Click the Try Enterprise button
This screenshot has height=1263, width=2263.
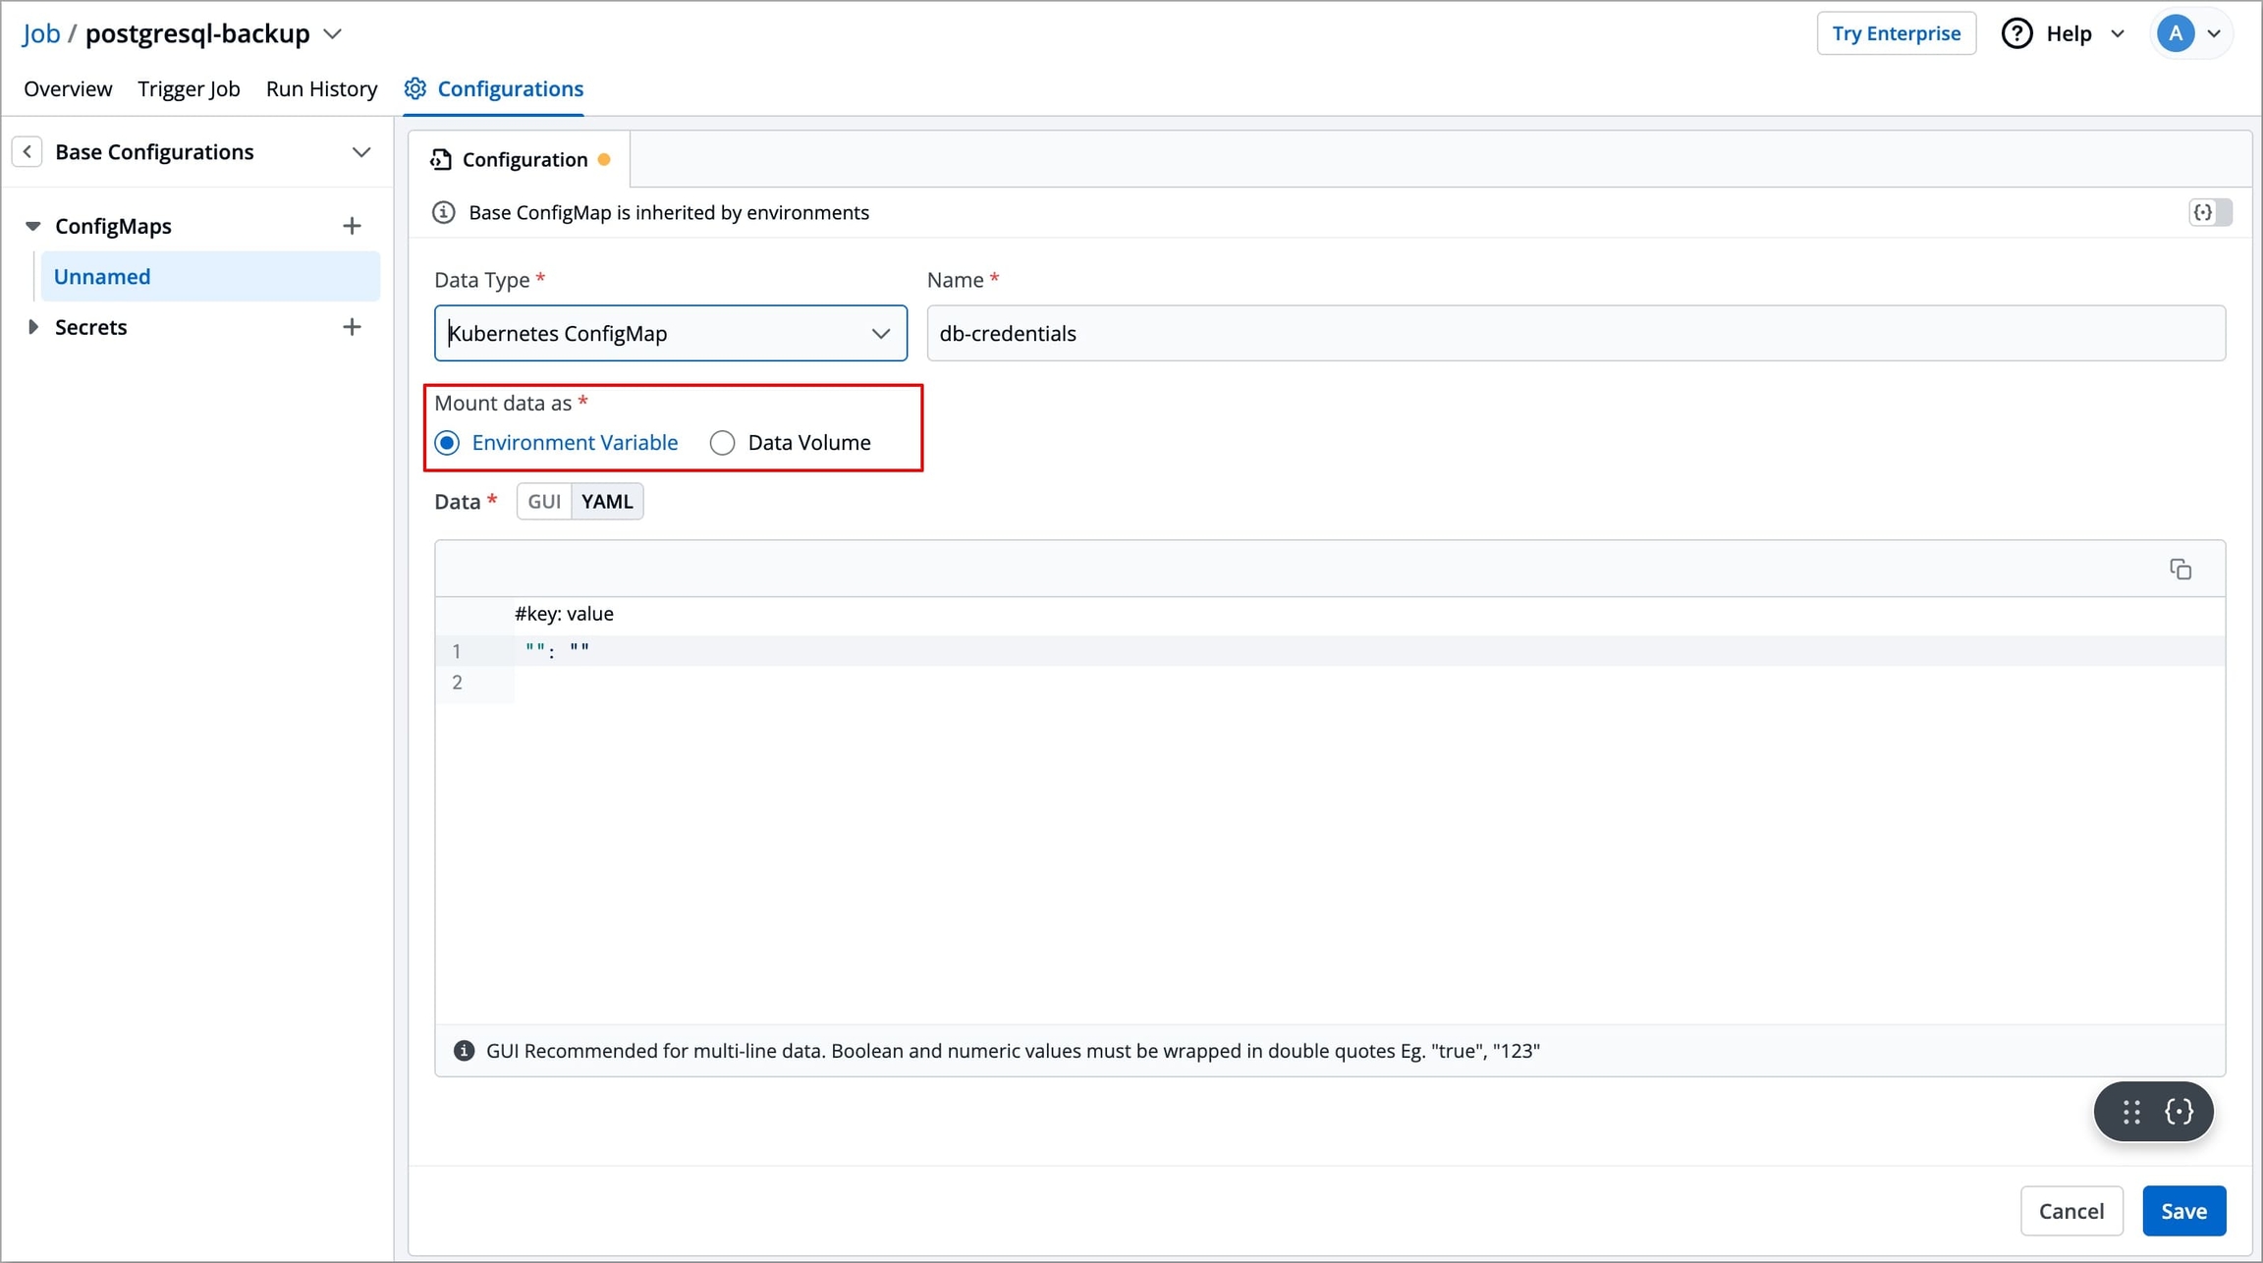point(1895,33)
